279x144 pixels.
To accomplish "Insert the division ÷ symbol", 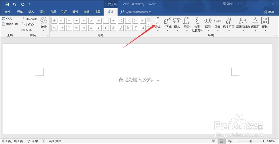I will click(x=98, y=21).
